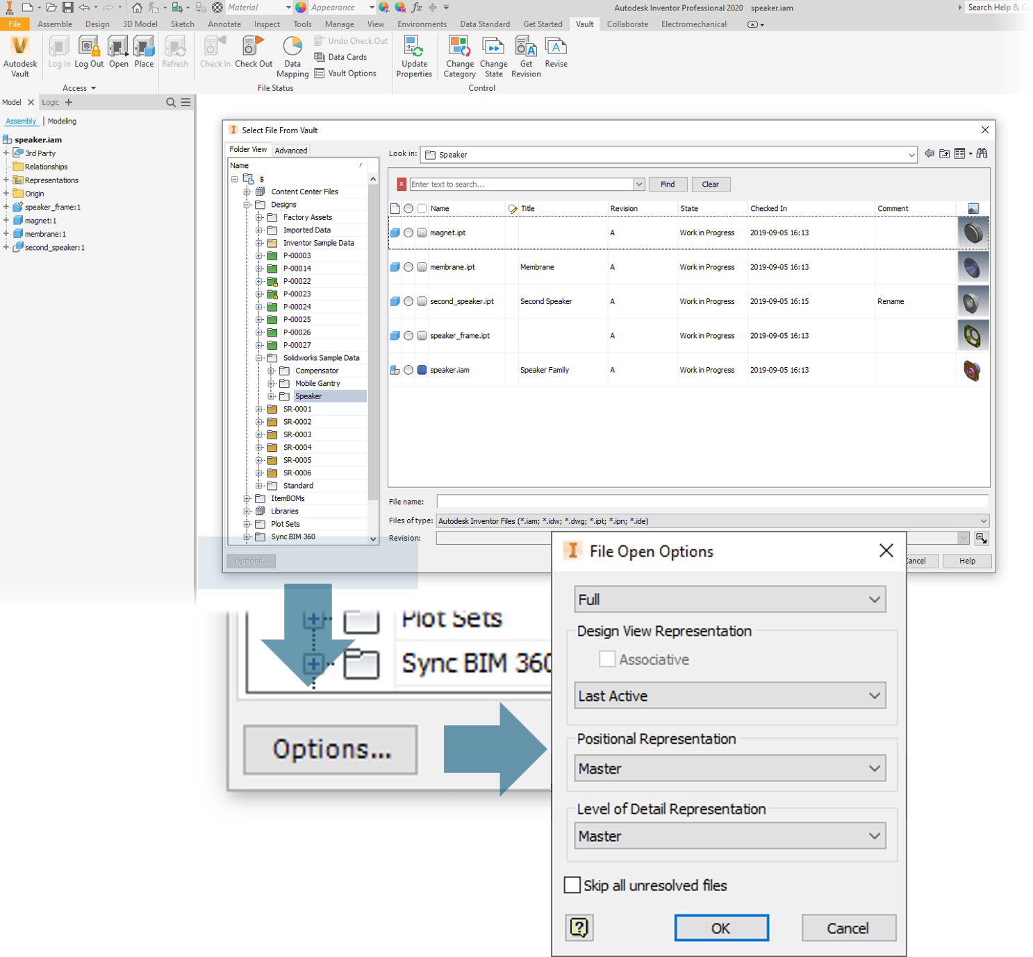1033x957 pixels.
Task: Open the Appearance color wheel swatch
Action: pyautogui.click(x=301, y=8)
